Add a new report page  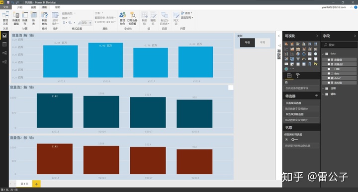pyautogui.click(x=36, y=184)
